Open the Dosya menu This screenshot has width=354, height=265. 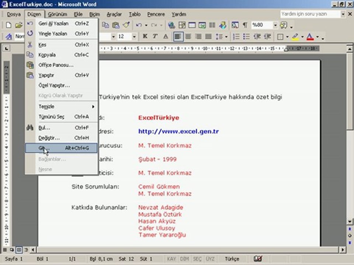pyautogui.click(x=14, y=14)
